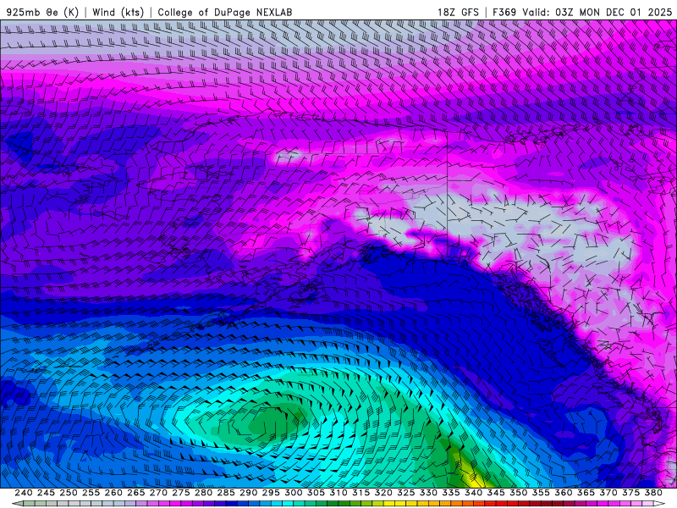This screenshot has height=508, width=677.
Task: Click the 245 value on the color scale
Action: tap(46, 493)
